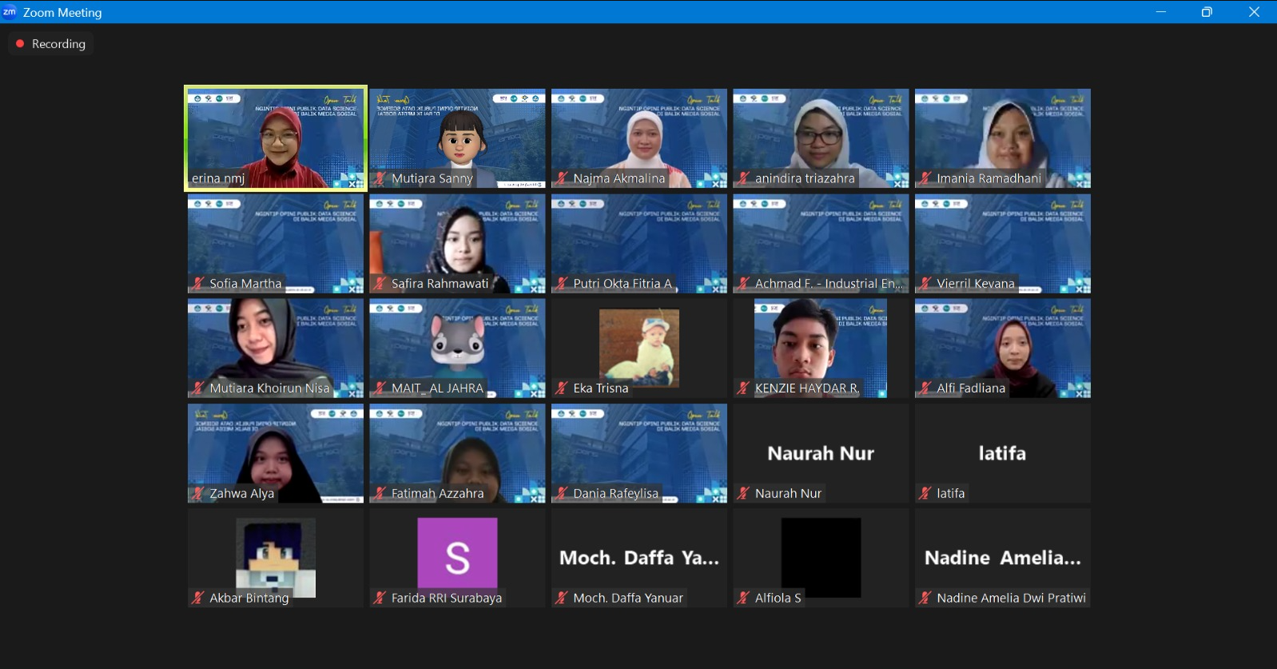The image size is (1277, 669).
Task: Click muted mic icon beside Zahwa Alya
Action: pyautogui.click(x=198, y=493)
